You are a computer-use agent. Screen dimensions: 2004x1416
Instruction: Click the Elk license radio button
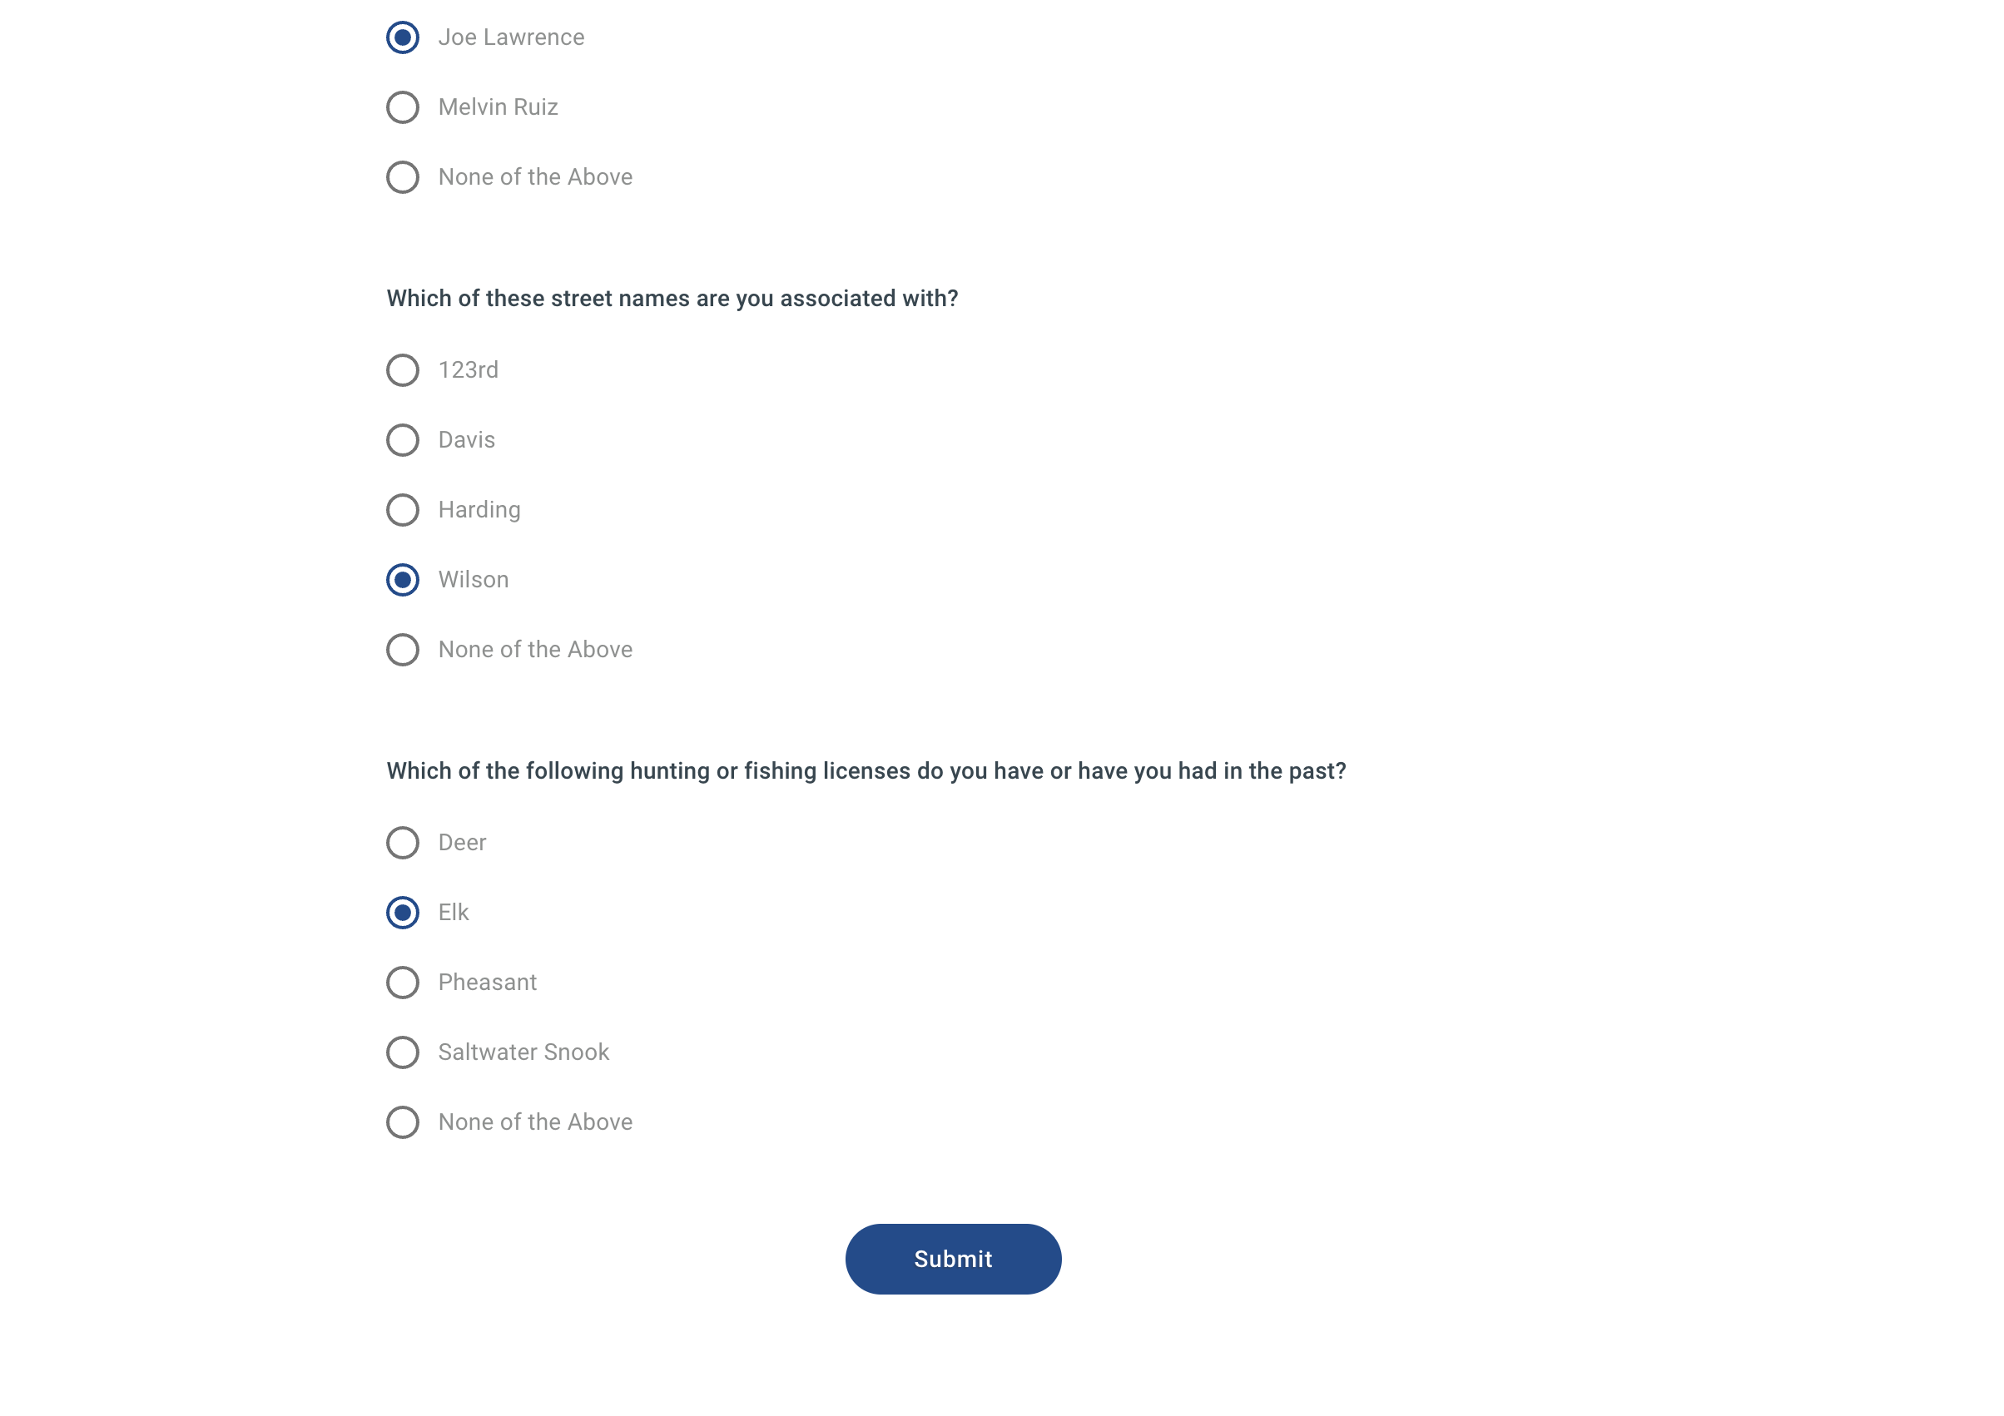click(x=402, y=913)
